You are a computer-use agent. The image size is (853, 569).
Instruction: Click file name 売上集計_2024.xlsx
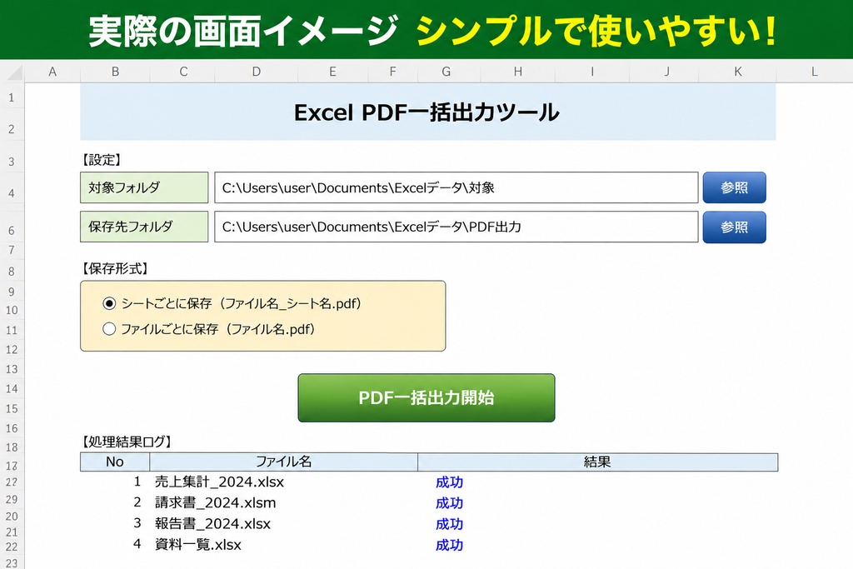[x=219, y=482]
